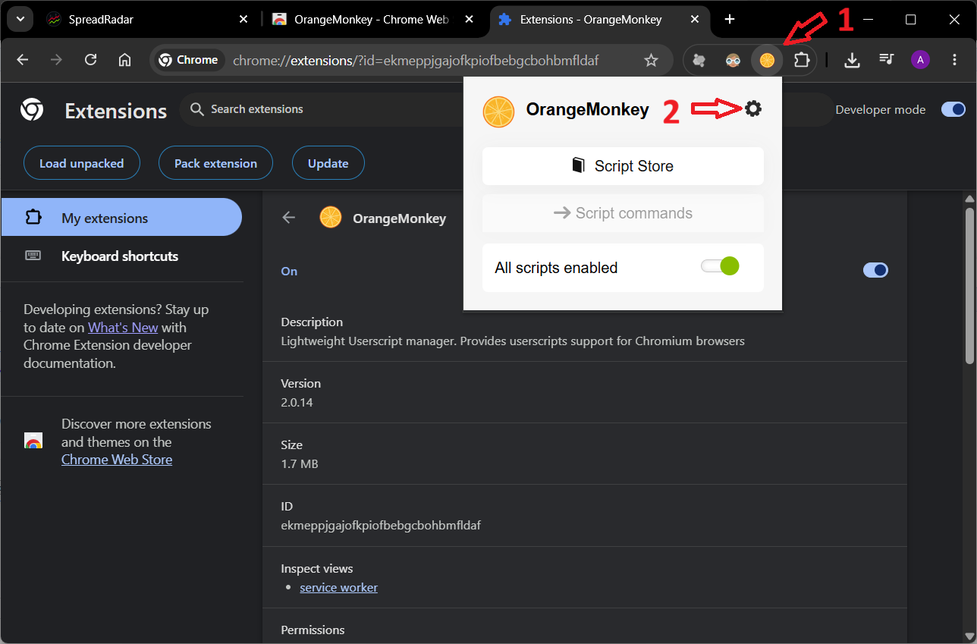Go to the home page icon

(125, 60)
